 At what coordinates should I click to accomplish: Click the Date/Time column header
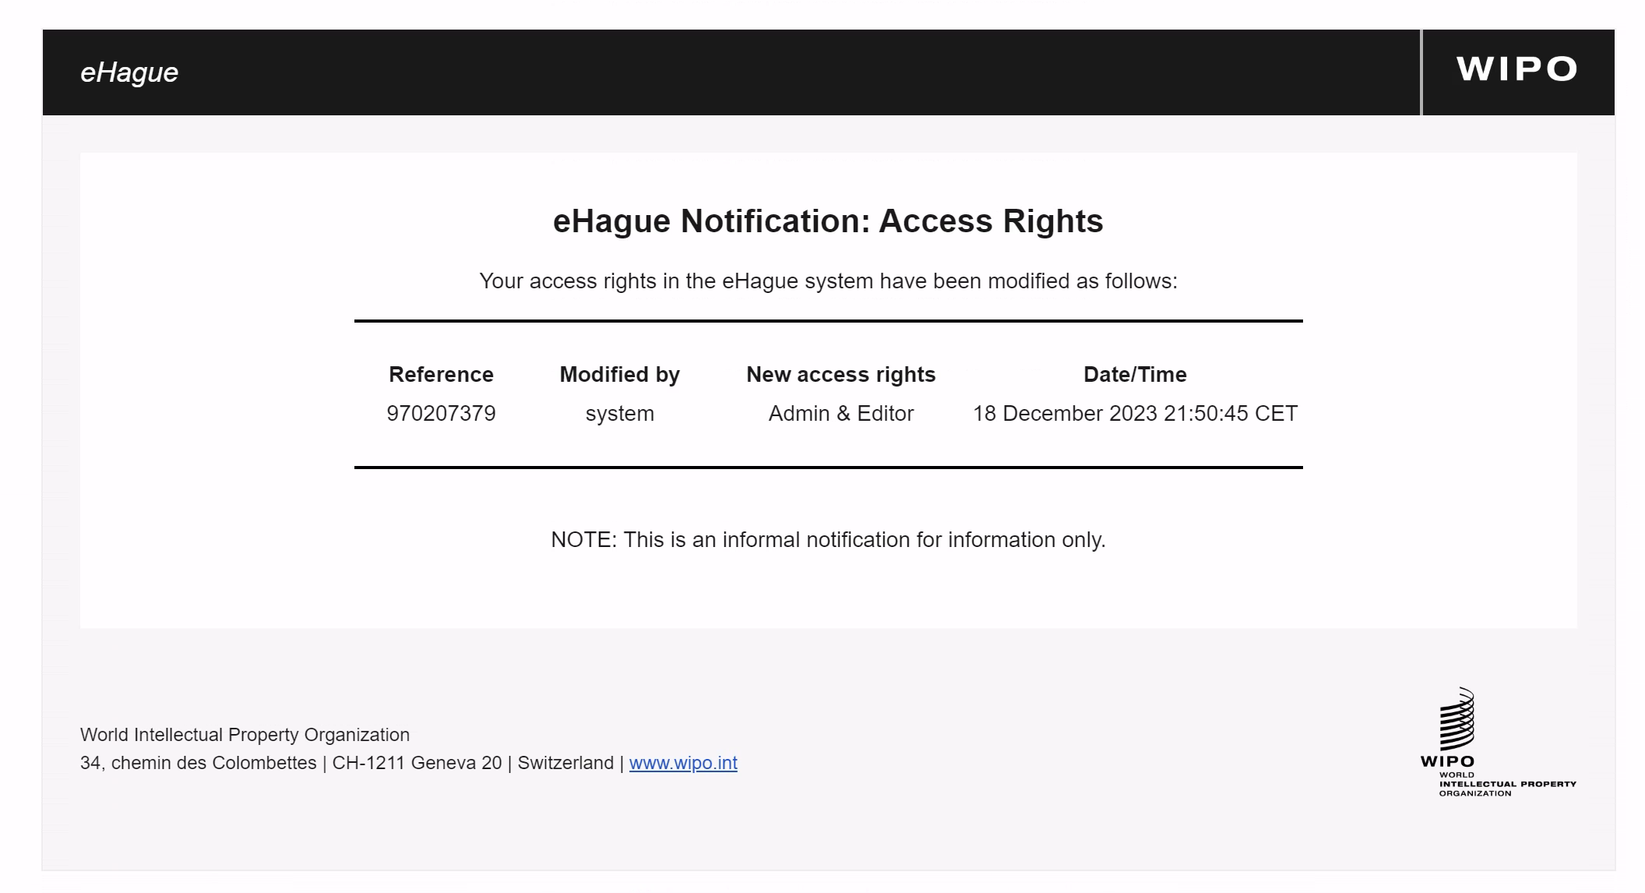point(1134,375)
